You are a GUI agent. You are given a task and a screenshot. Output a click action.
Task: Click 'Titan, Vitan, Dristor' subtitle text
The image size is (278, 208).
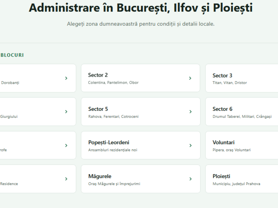click(x=230, y=83)
